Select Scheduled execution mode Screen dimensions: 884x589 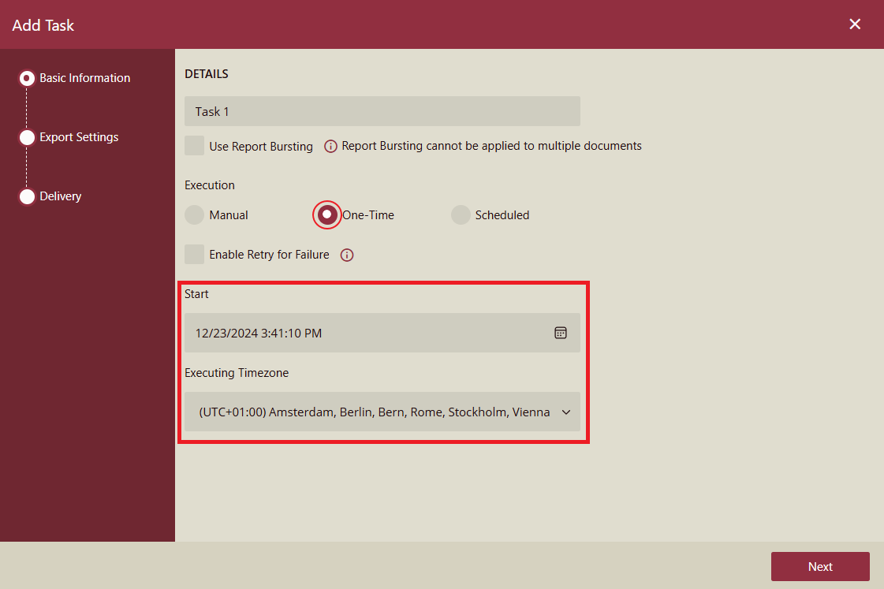click(461, 214)
